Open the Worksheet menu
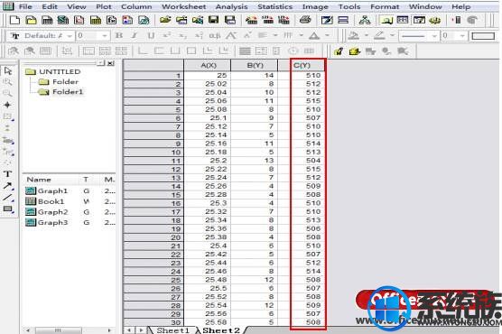 184,6
